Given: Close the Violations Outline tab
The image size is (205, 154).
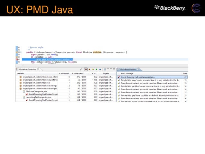Looking at the screenshot, I should tap(138, 69).
